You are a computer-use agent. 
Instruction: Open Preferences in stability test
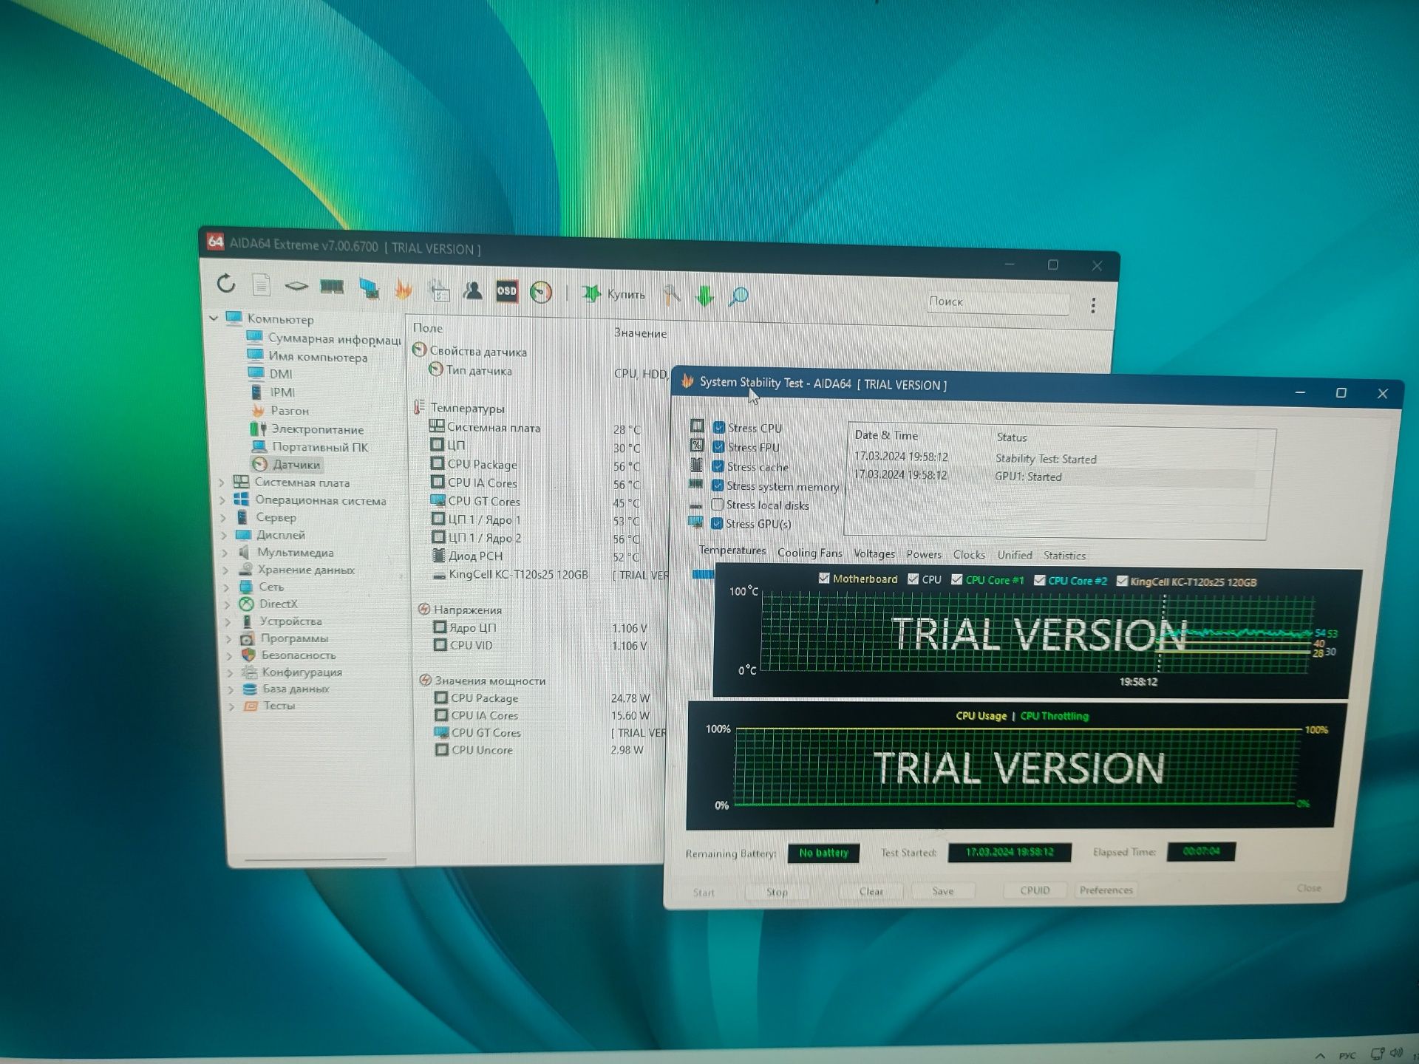(1106, 890)
